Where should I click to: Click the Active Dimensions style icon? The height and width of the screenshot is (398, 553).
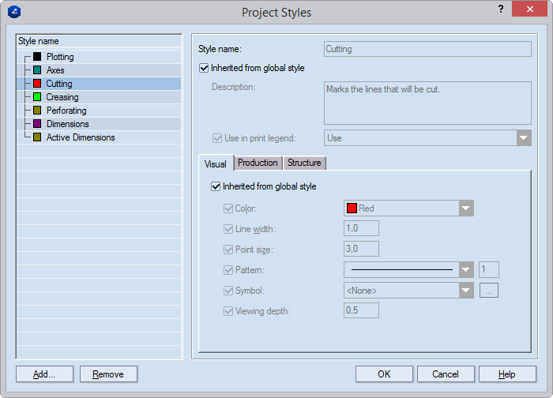pyautogui.click(x=37, y=137)
